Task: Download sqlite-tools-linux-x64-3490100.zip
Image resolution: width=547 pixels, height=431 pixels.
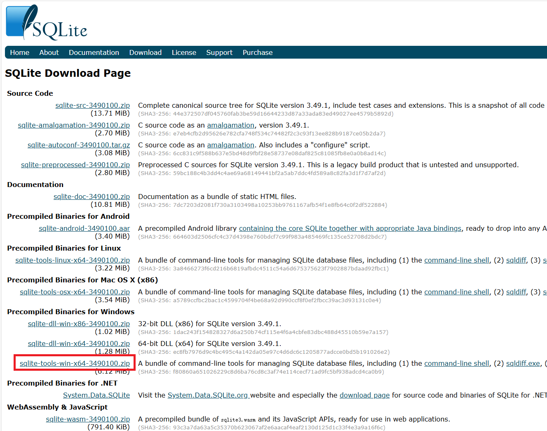Action: 73,260
